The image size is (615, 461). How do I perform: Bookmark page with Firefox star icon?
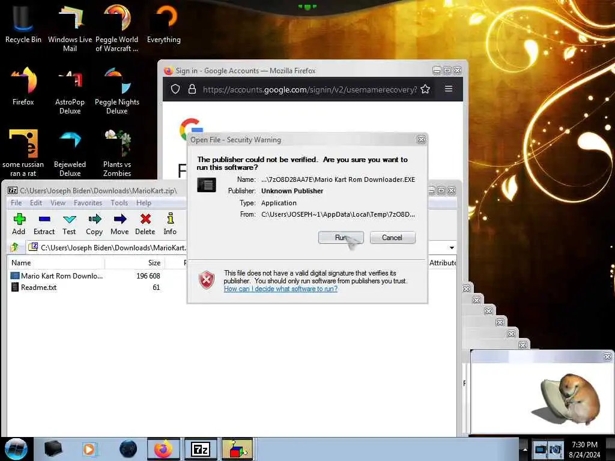point(425,89)
